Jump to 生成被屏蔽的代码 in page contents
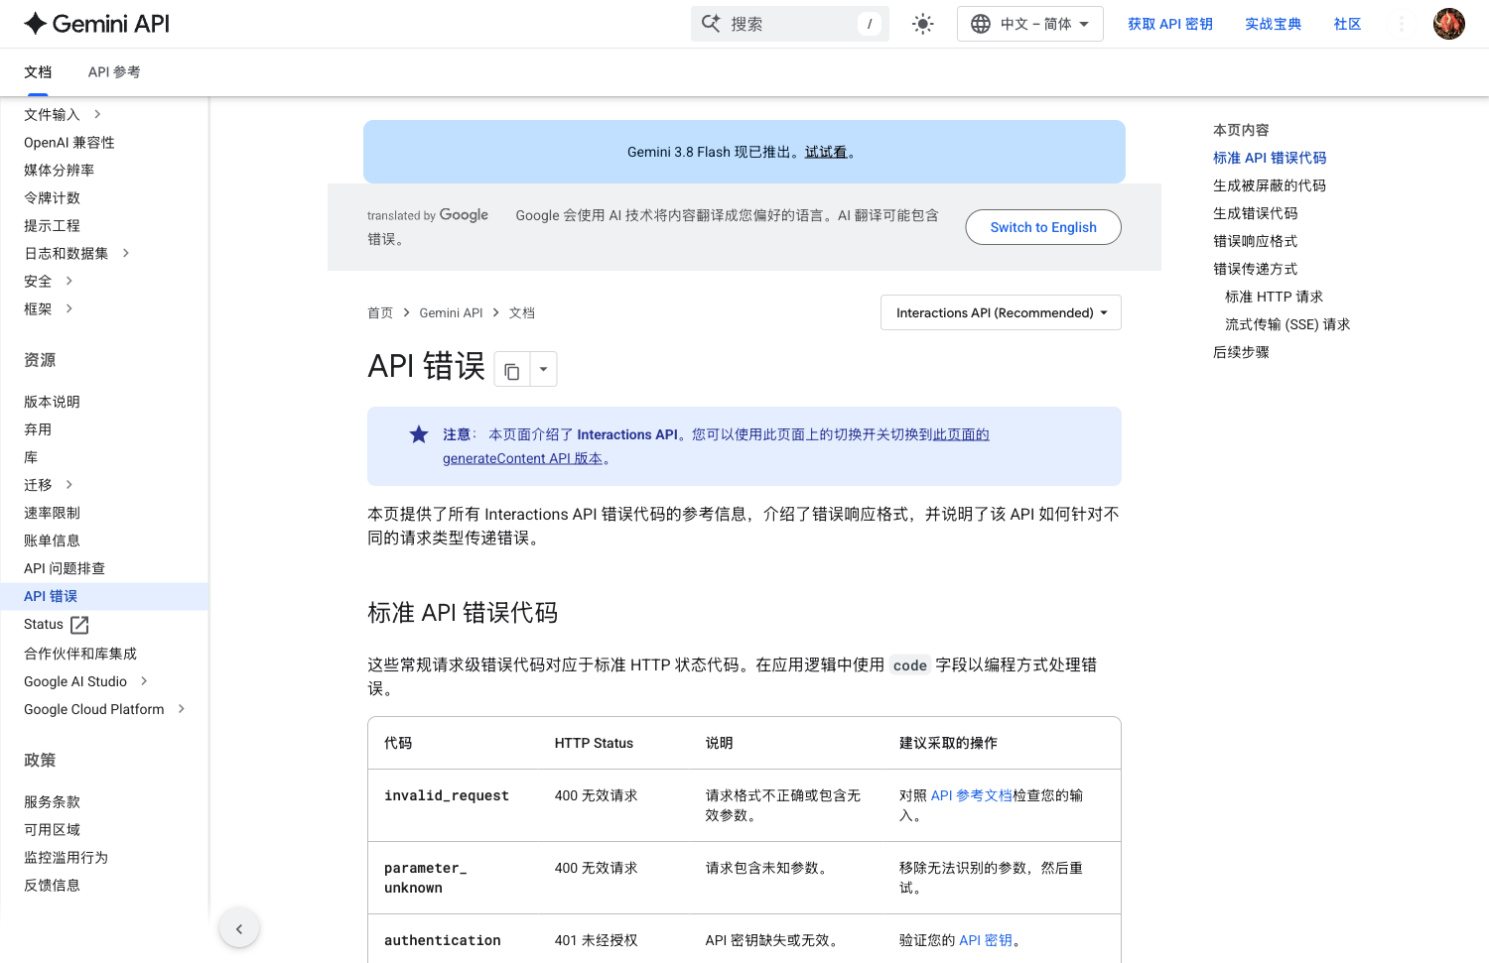 click(1270, 185)
